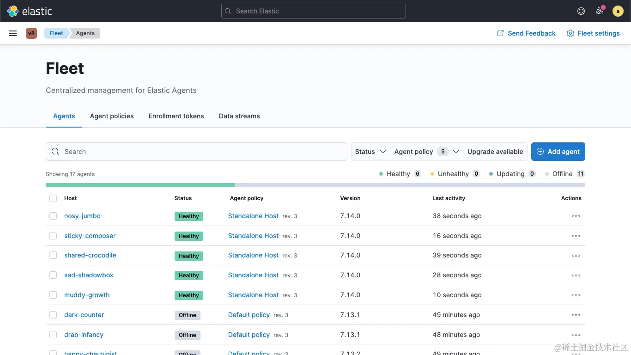The image size is (631, 355).
Task: Open the muddy-growth host link
Action: point(87,295)
